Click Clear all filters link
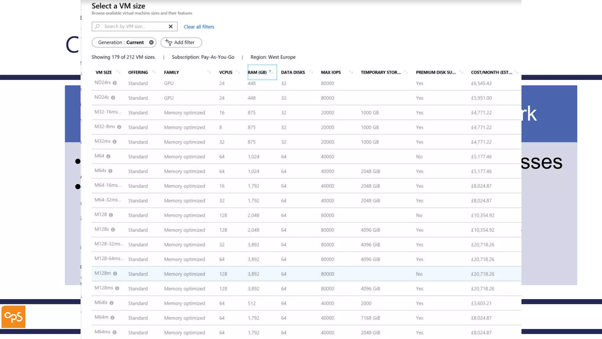The height and width of the screenshot is (339, 602). coord(199,27)
